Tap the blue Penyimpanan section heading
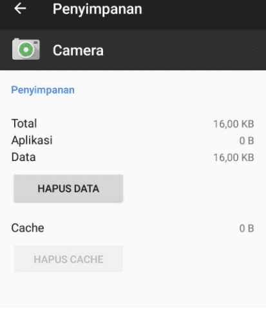Viewport: 266px width, 322px height. pyautogui.click(x=43, y=90)
